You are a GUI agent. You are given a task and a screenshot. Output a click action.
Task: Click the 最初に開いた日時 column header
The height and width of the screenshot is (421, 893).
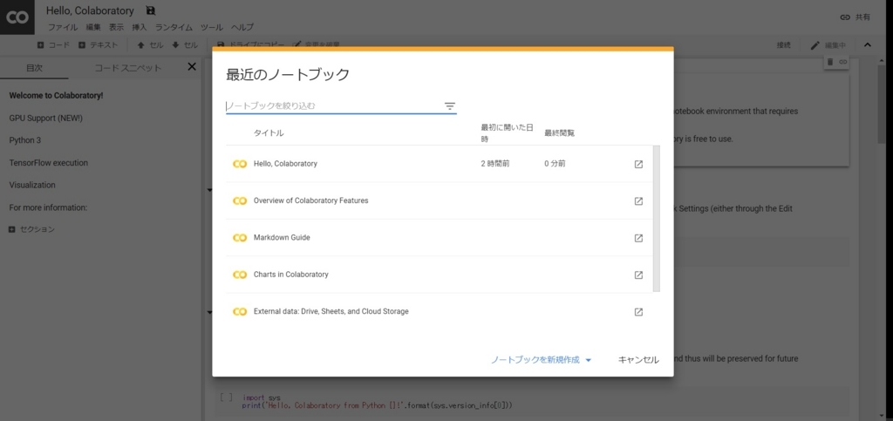pos(507,133)
